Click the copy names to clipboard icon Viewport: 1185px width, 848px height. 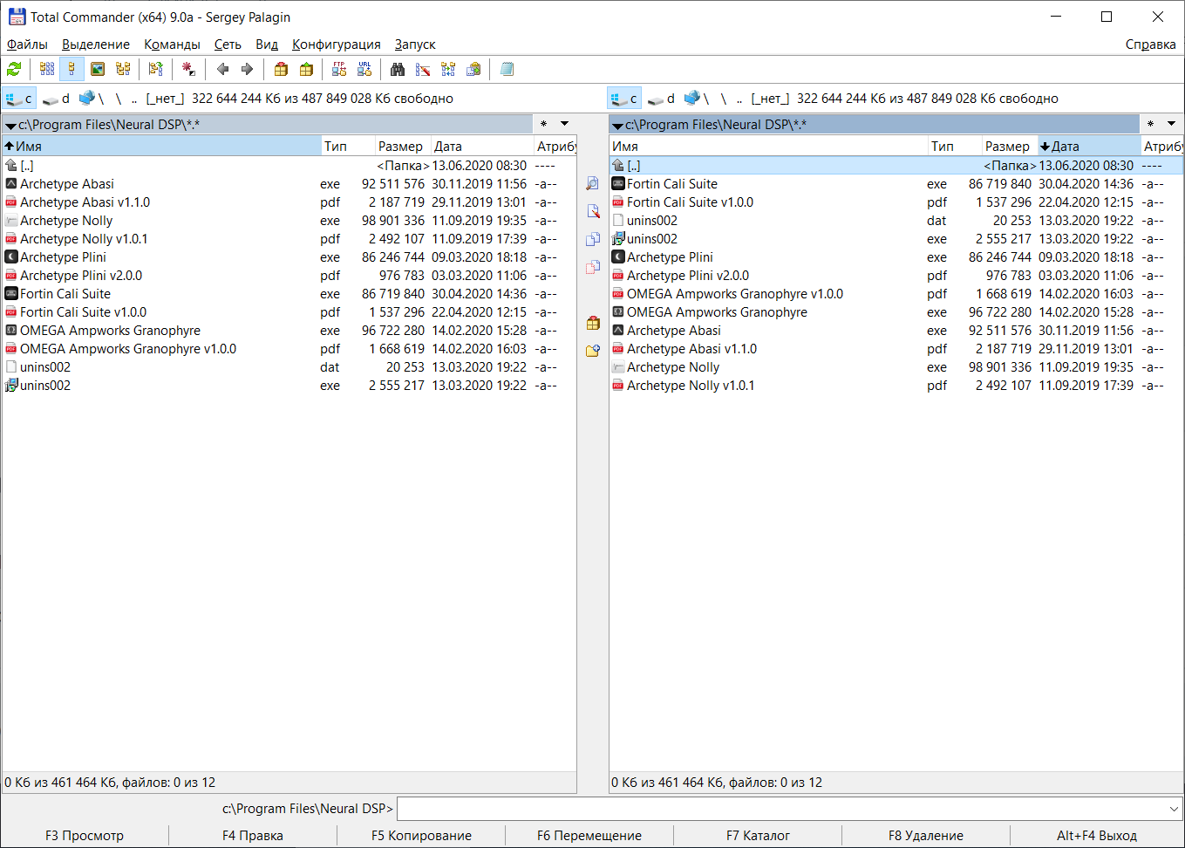473,69
